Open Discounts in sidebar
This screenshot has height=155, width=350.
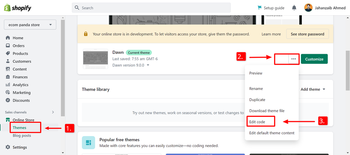[21, 100]
